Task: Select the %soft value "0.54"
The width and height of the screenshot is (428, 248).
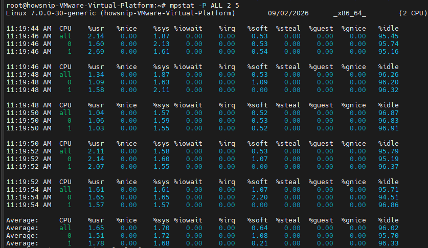Action: [260, 51]
